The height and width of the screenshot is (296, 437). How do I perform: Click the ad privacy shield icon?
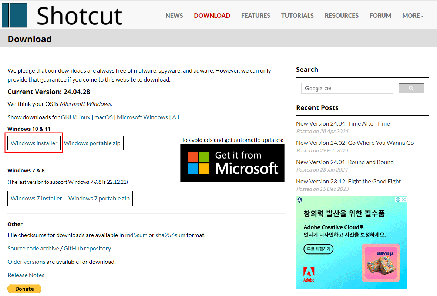click(300, 200)
